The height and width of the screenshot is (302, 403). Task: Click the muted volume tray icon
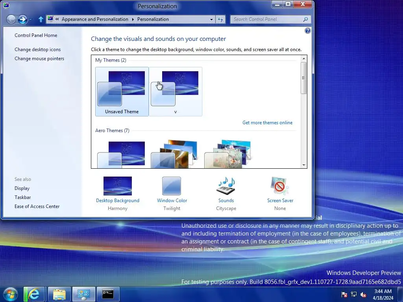click(363, 295)
